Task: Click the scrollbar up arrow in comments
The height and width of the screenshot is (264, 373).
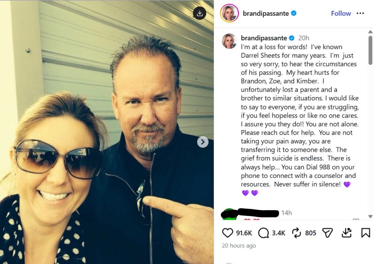Action: pyautogui.click(x=370, y=32)
